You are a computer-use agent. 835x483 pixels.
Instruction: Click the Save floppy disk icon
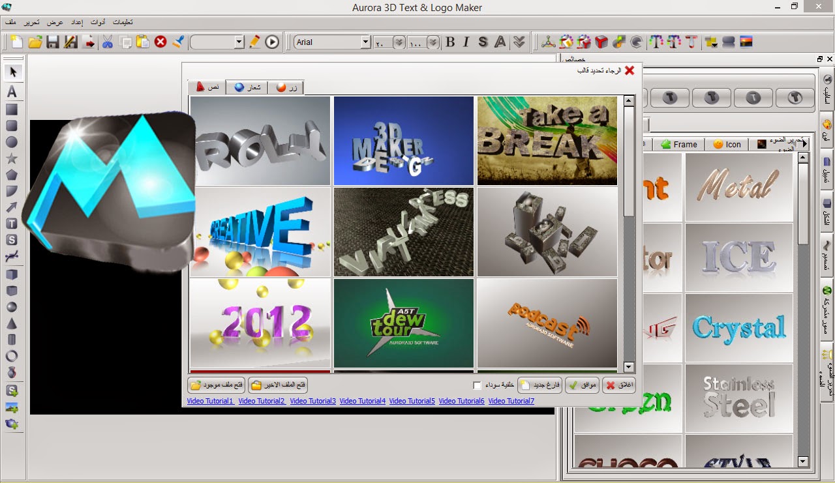click(53, 42)
